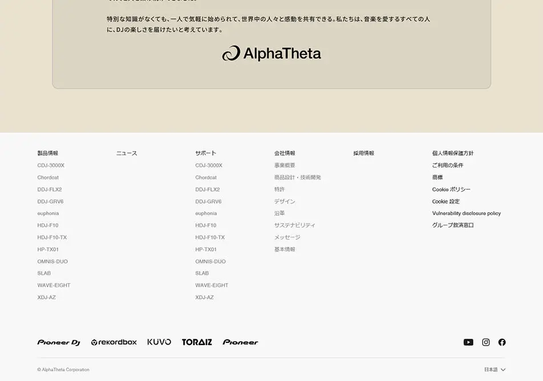
Task: Open WAVE-EIGHT under 製品情報
Action: click(x=54, y=285)
